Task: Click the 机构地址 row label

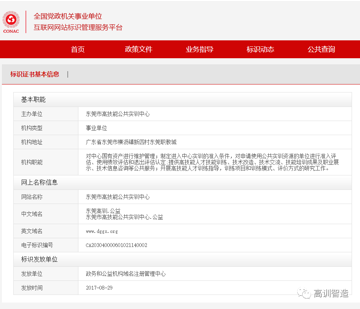Action: tap(32, 142)
